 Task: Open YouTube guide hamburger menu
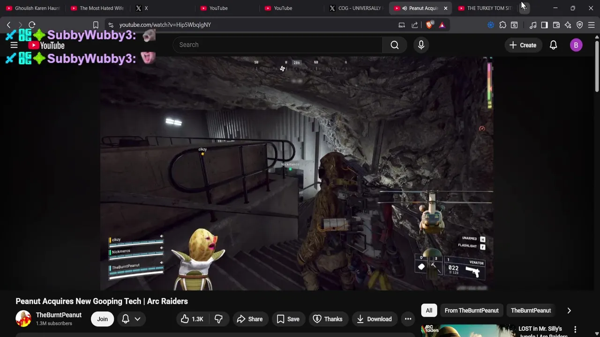[x=14, y=45]
